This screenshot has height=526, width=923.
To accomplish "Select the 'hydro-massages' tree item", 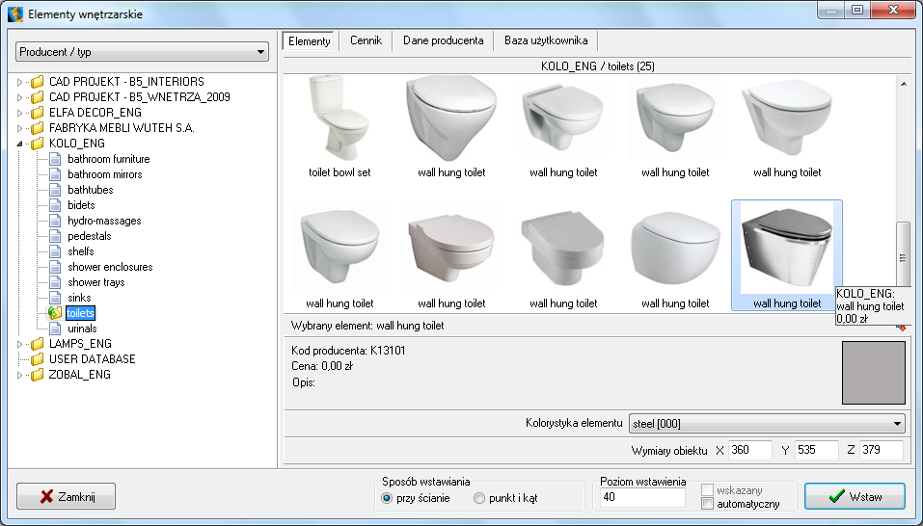I will tap(104, 221).
